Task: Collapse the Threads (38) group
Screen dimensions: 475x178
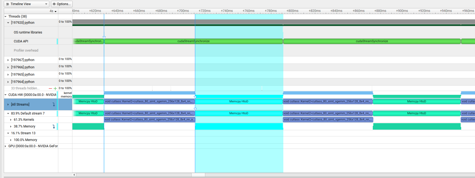Action: [x=5, y=16]
